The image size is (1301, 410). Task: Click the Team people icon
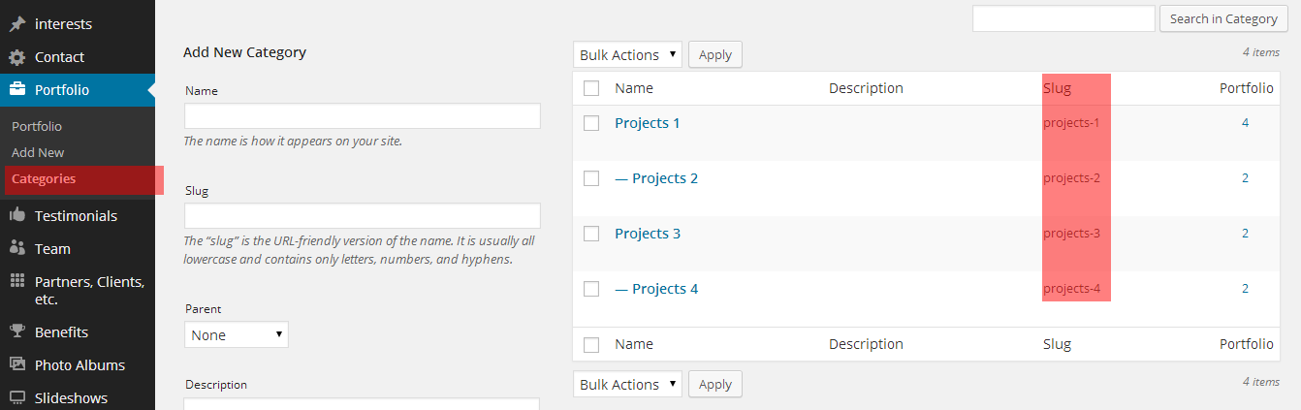[17, 249]
